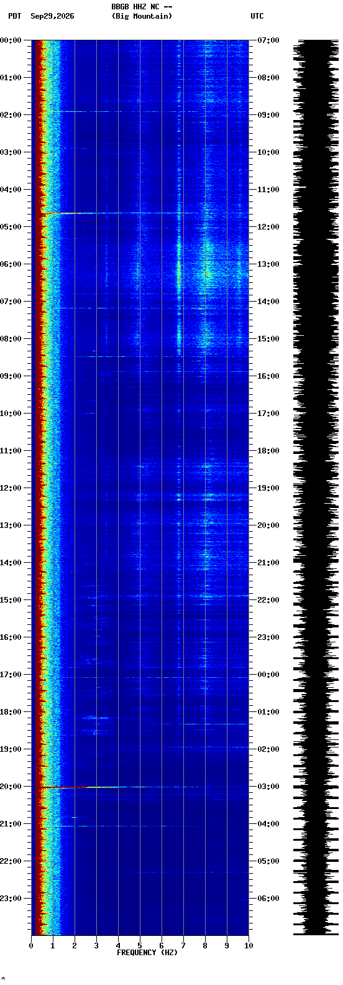Click the station title 'BBGB HHZ NC --'
Viewport: 343px width, 985px height.
coord(142,7)
